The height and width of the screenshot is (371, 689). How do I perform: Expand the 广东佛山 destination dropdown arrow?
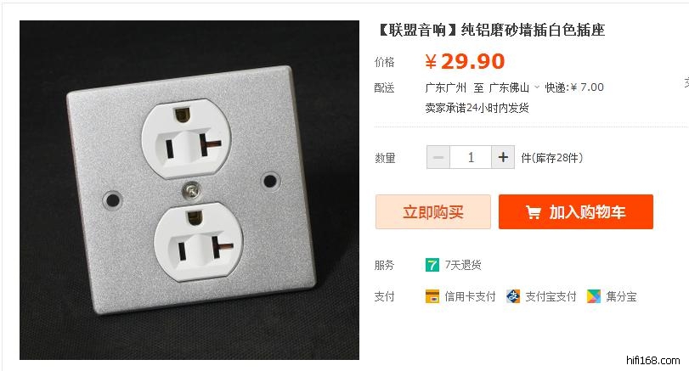click(537, 87)
